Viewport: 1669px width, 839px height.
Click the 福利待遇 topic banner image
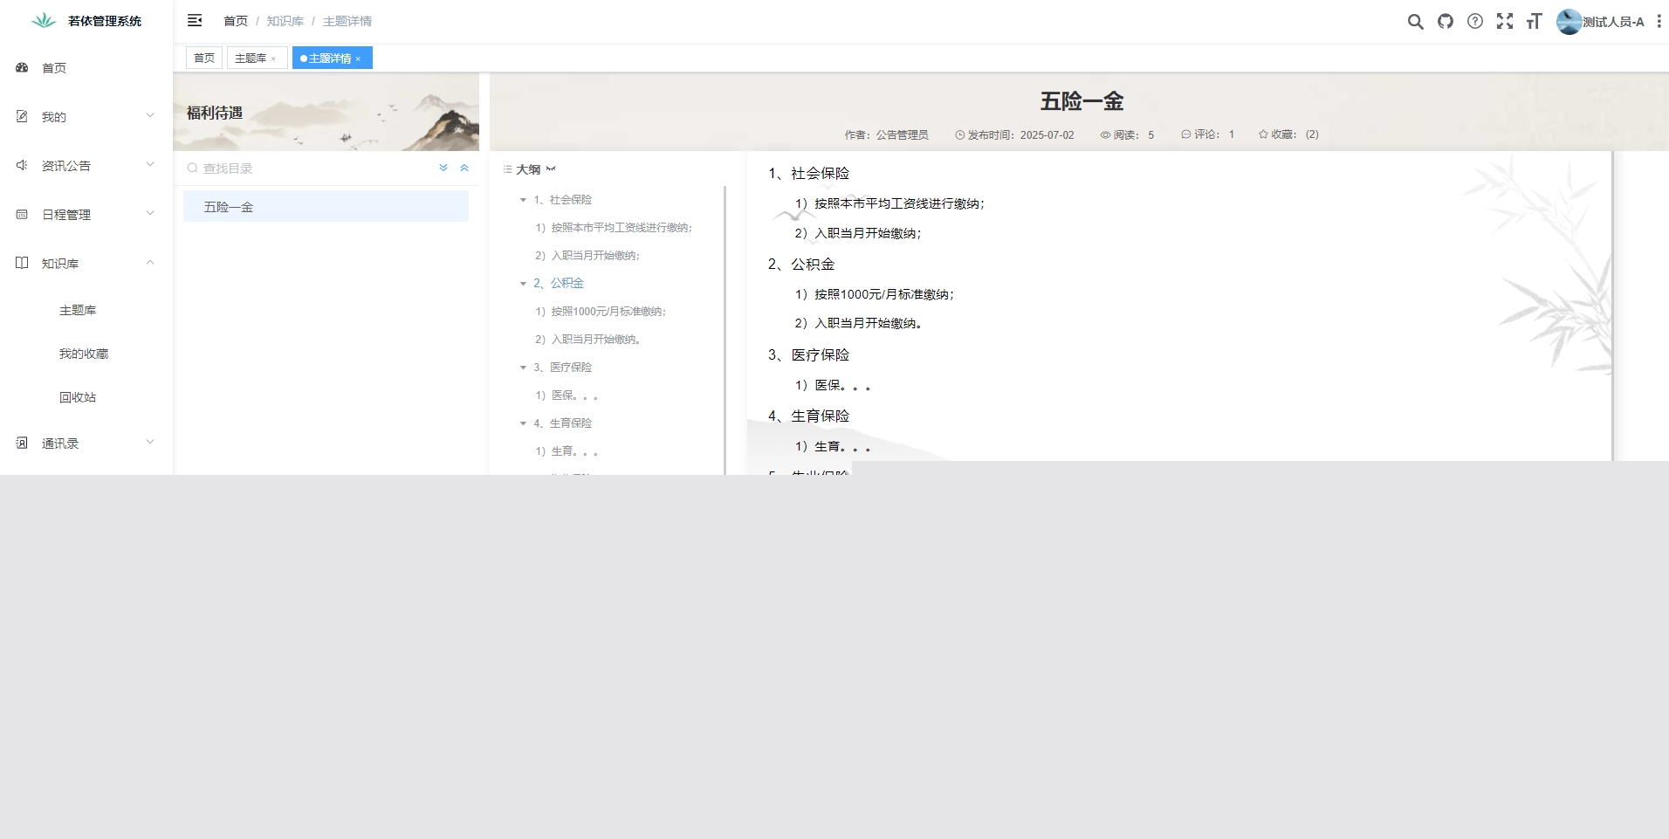pyautogui.click(x=326, y=112)
